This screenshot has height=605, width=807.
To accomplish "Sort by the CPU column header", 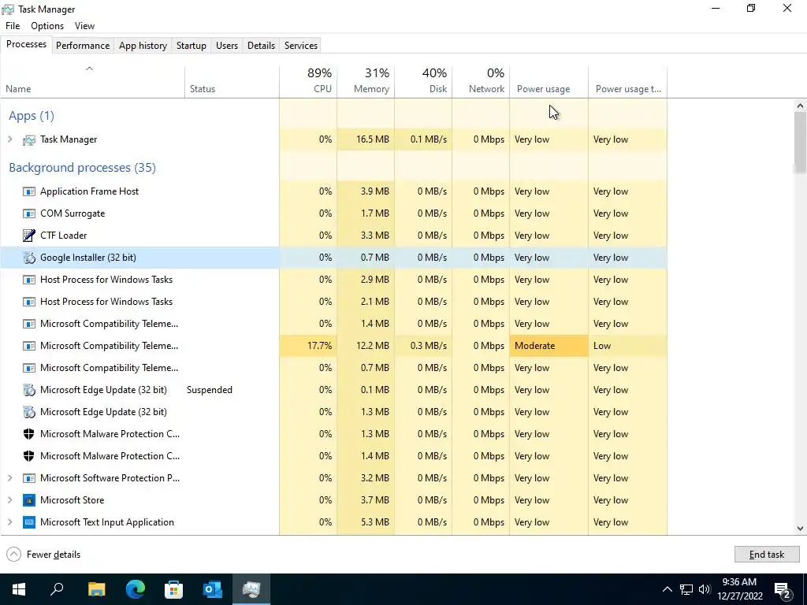I will tap(308, 82).
